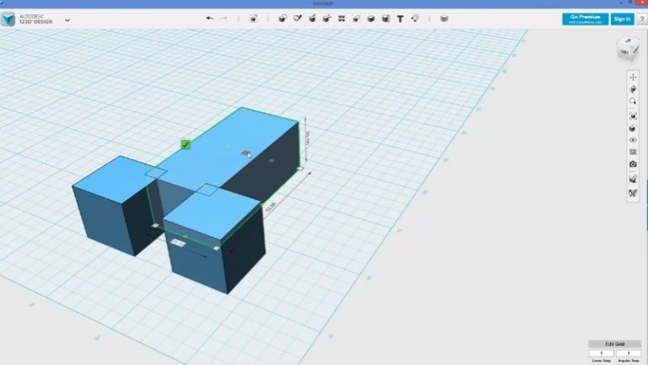The height and width of the screenshot is (365, 648).
Task: Click the height dimension label of the selected box
Action: pos(308,137)
